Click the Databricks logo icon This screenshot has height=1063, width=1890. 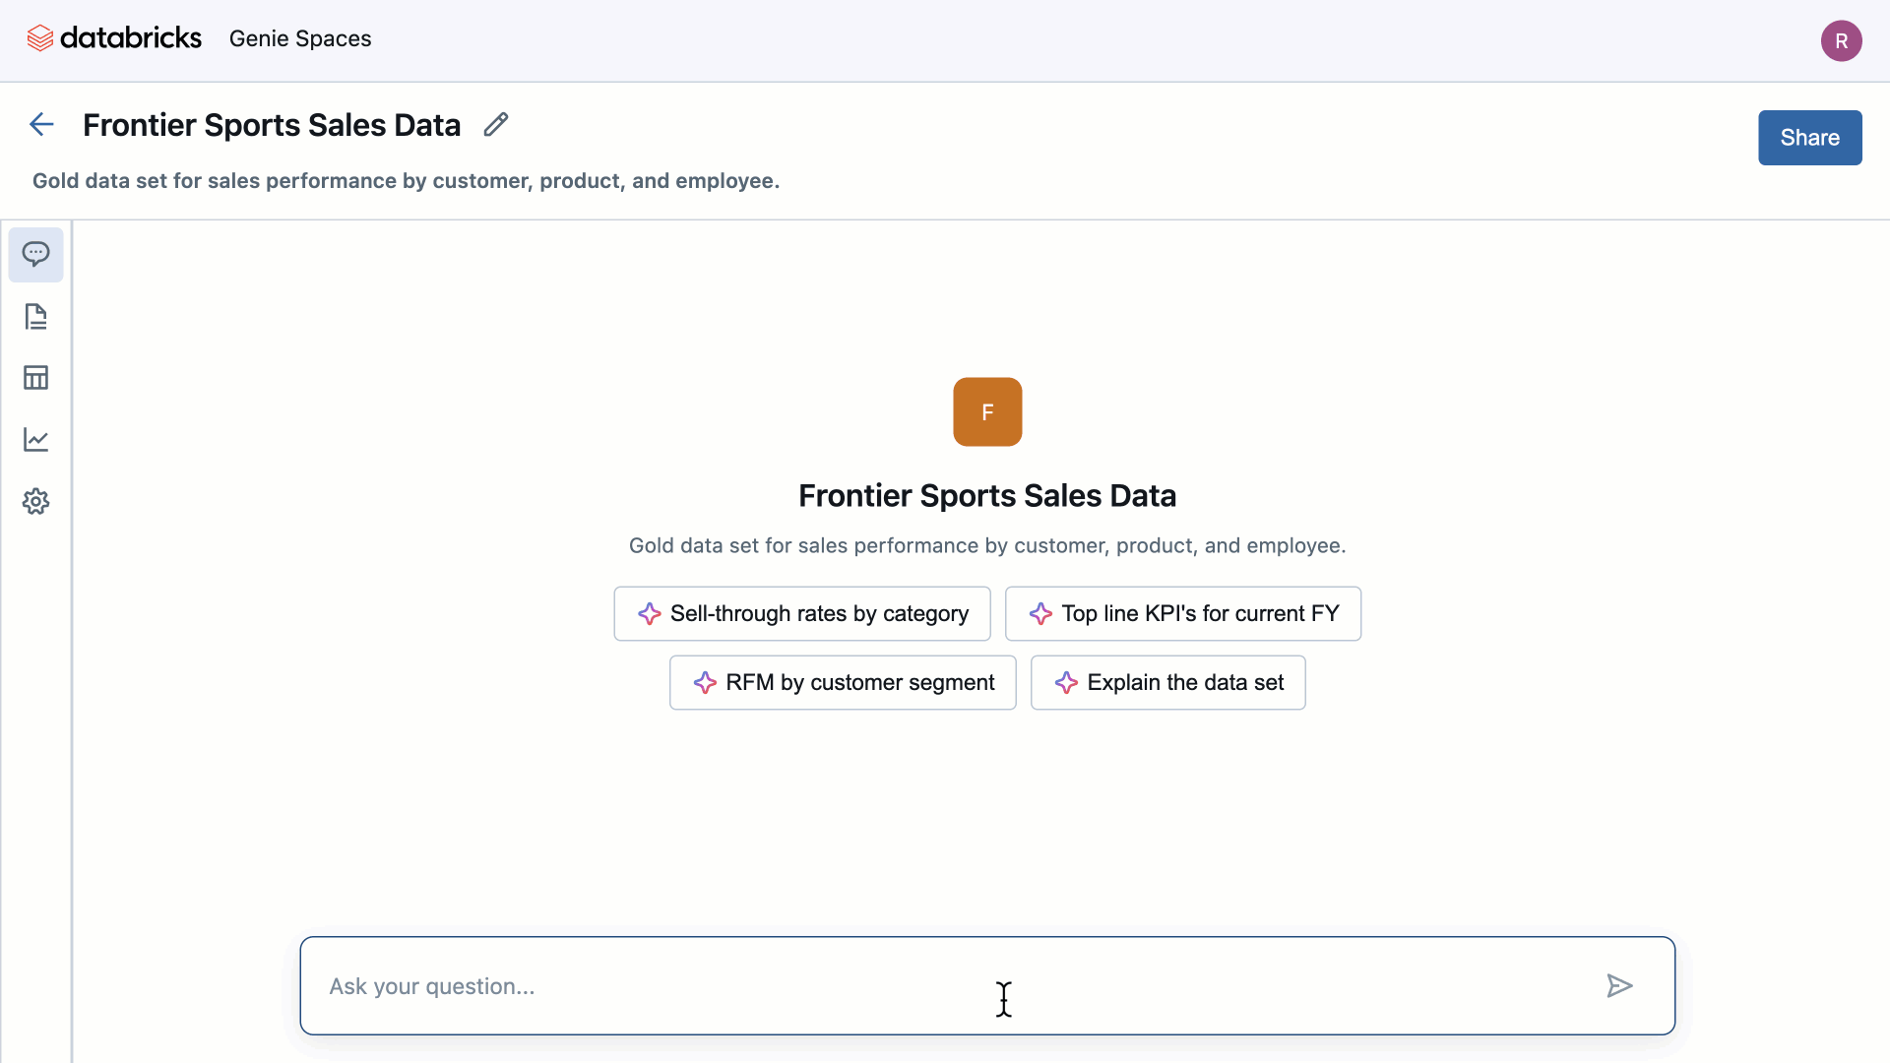pyautogui.click(x=37, y=39)
